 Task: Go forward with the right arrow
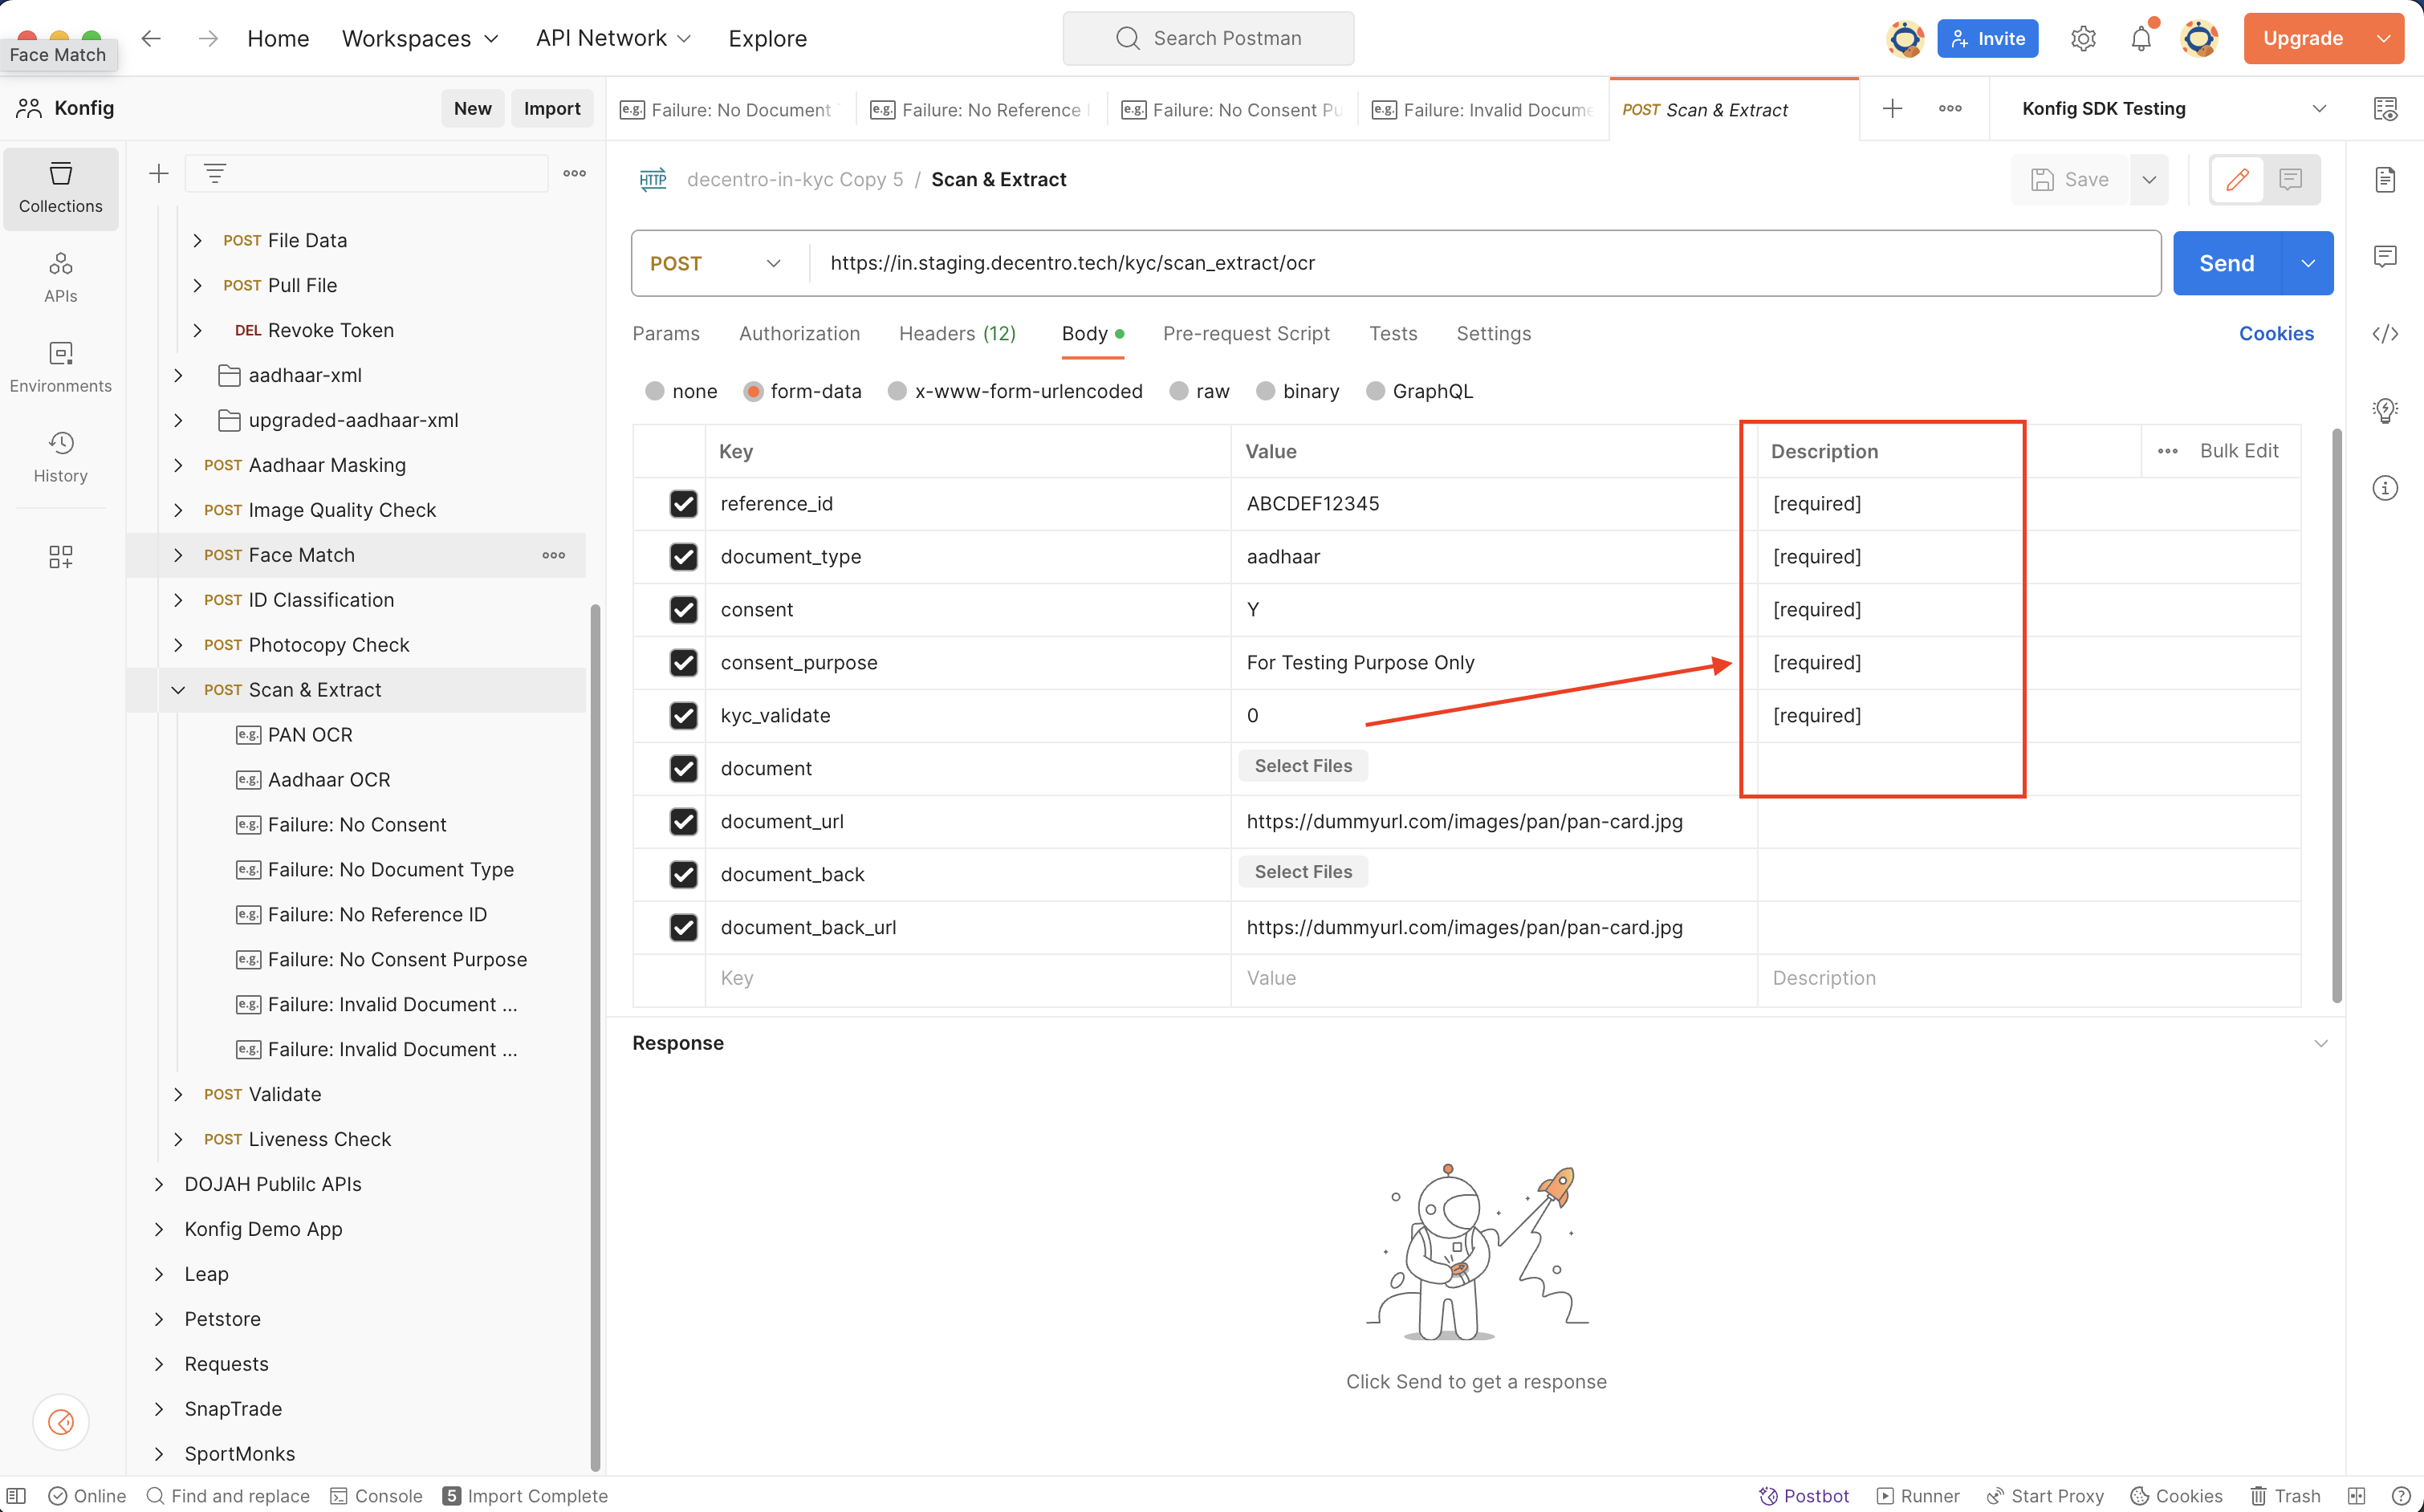pyautogui.click(x=208, y=38)
